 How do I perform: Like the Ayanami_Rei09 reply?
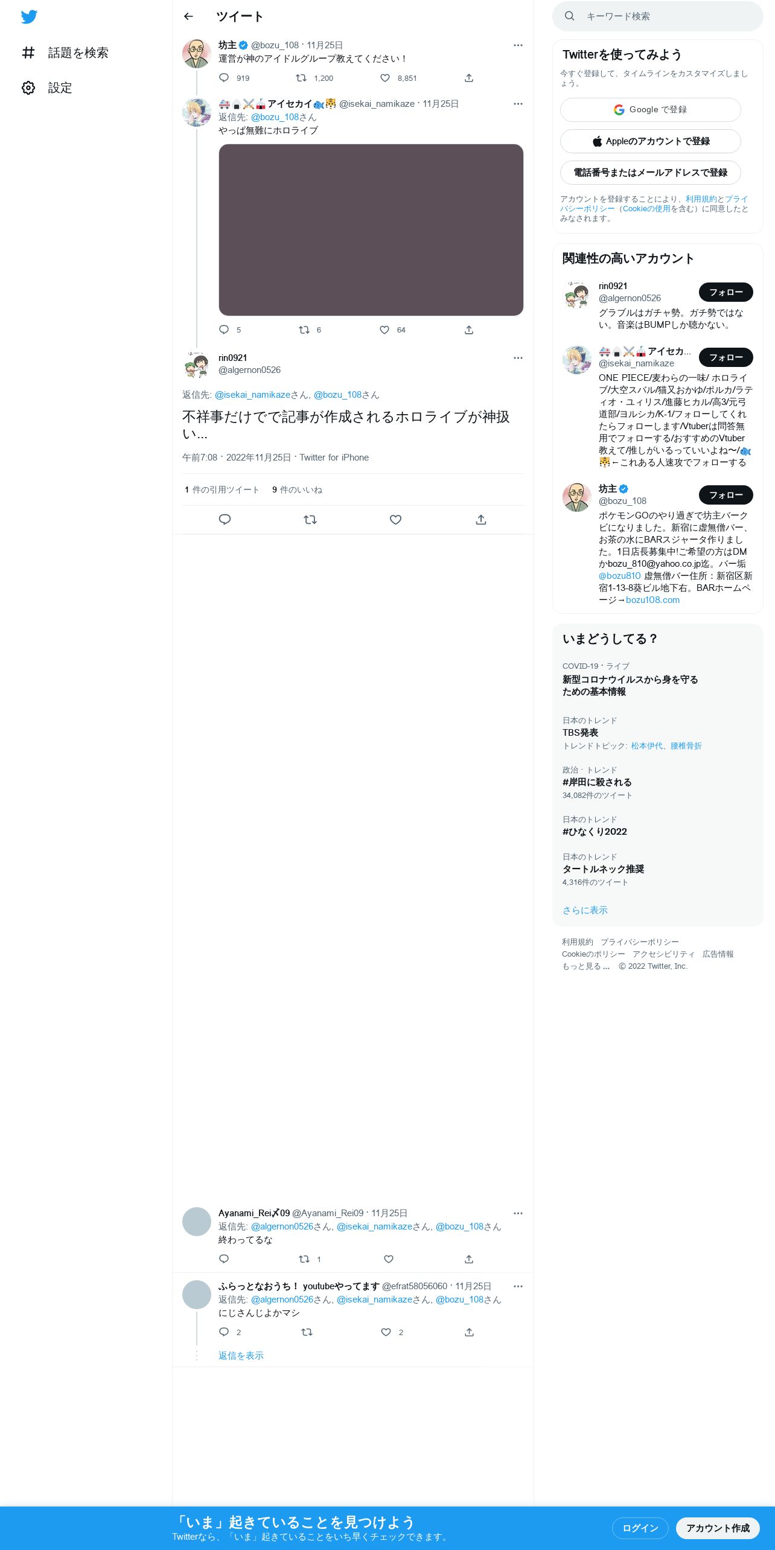coord(389,1259)
